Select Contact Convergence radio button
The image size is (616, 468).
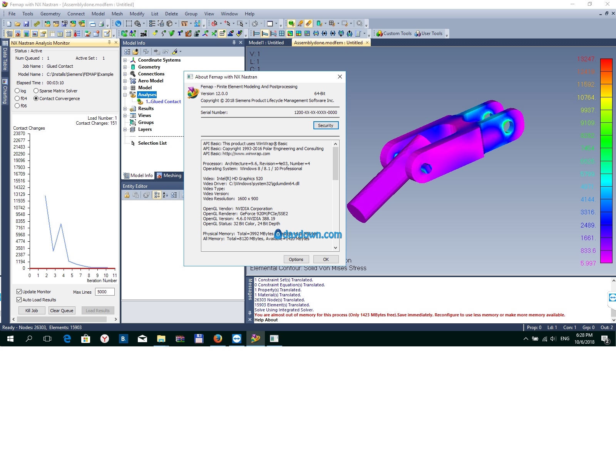pos(36,99)
